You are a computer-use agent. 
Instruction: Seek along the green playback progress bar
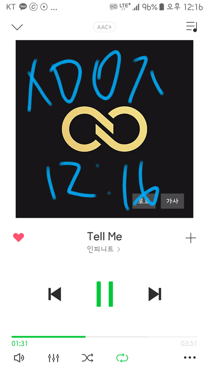pos(104,336)
